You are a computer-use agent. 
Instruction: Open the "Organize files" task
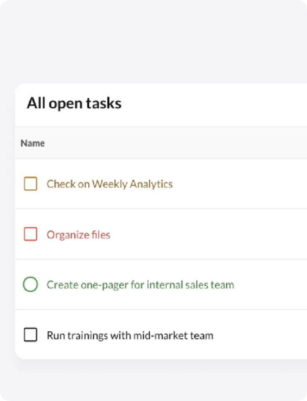pos(78,234)
